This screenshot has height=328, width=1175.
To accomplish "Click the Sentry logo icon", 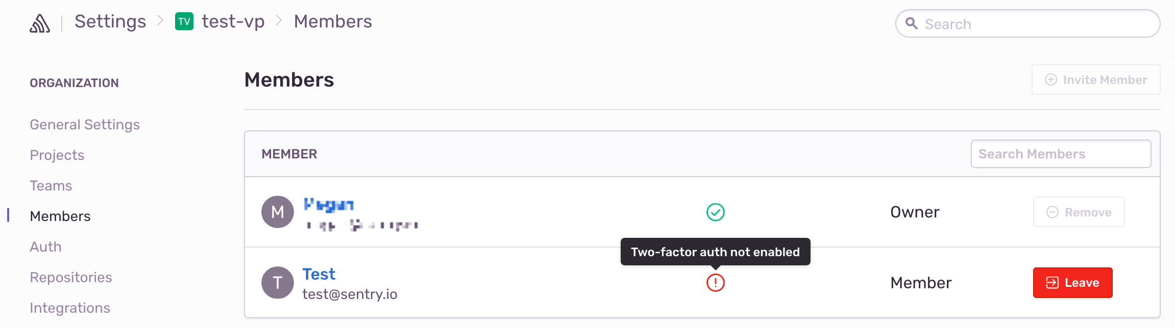I will click(40, 23).
